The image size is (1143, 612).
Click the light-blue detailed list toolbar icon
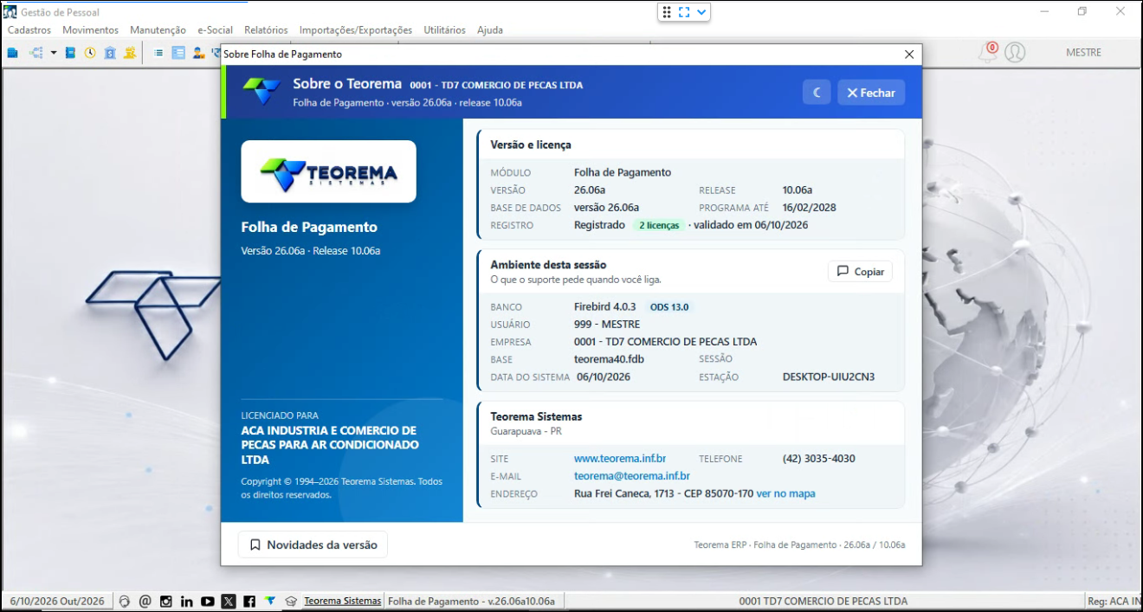click(178, 53)
